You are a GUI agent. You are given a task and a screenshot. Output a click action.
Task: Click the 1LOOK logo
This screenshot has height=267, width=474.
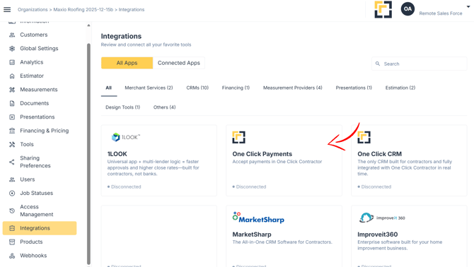click(x=125, y=137)
